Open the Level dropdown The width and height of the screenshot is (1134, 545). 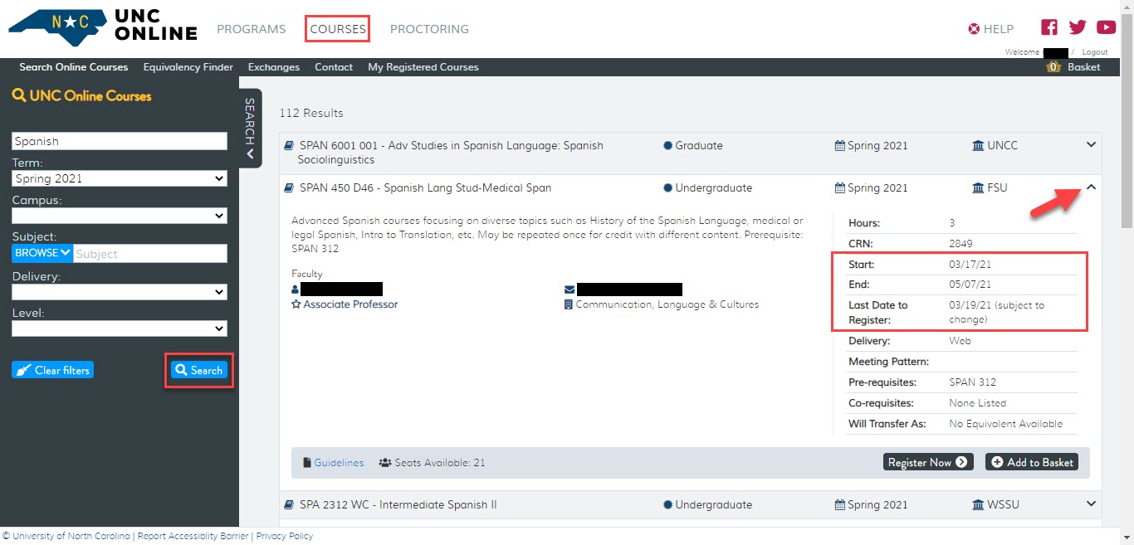[x=120, y=328]
